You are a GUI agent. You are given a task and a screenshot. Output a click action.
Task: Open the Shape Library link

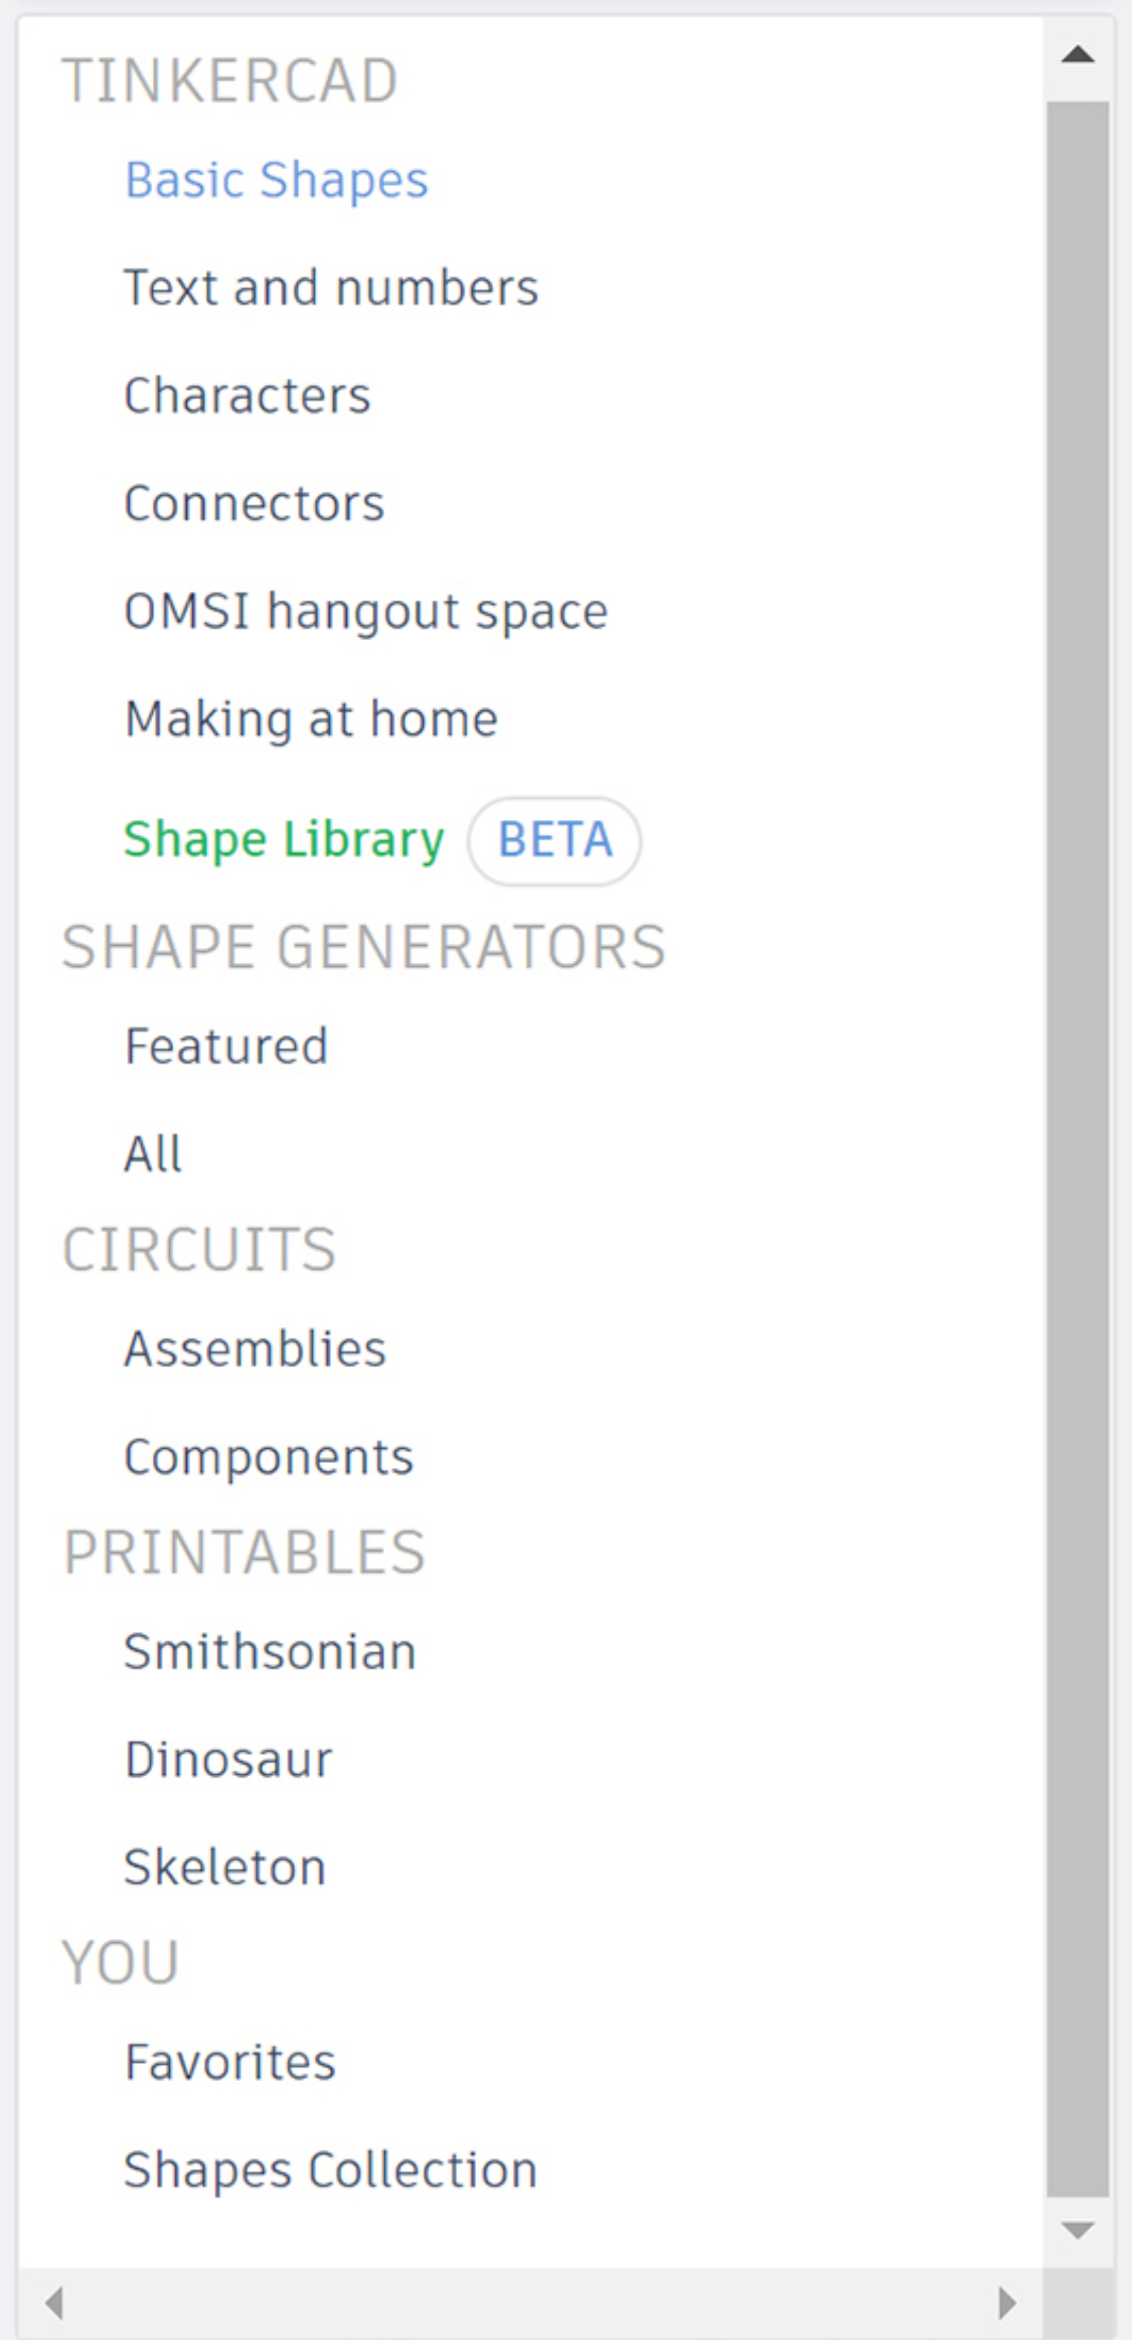click(x=284, y=840)
